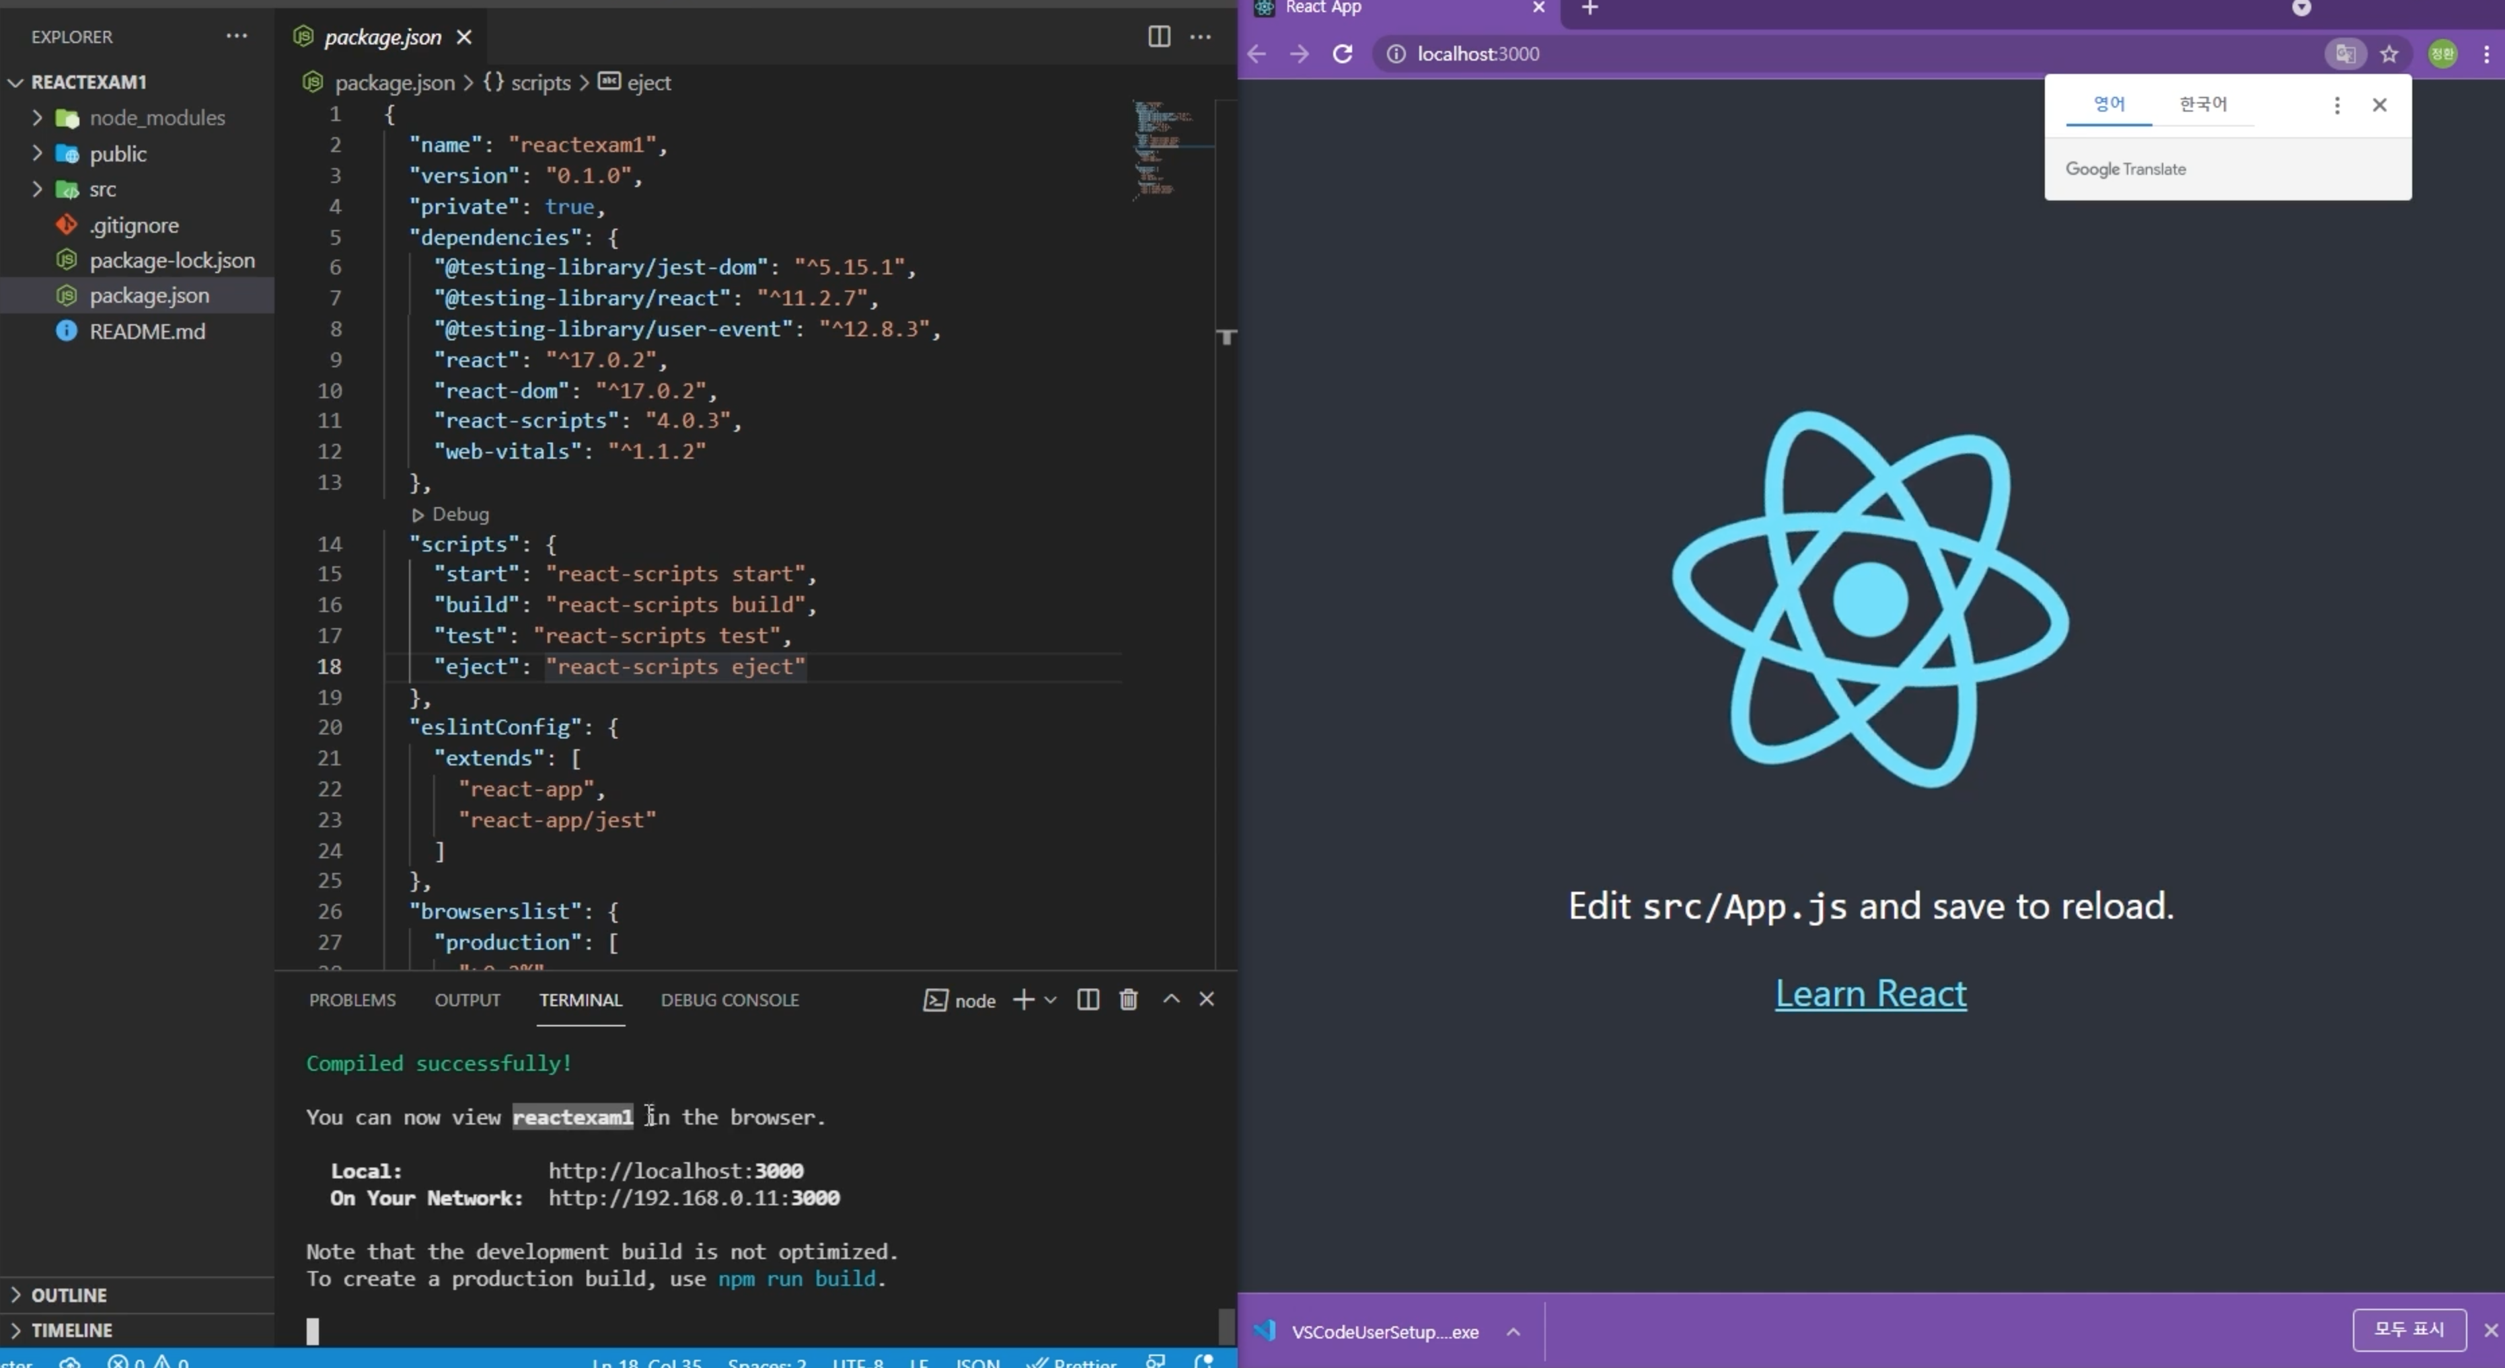
Task: Bookmark this page with star icon
Action: [x=2389, y=54]
